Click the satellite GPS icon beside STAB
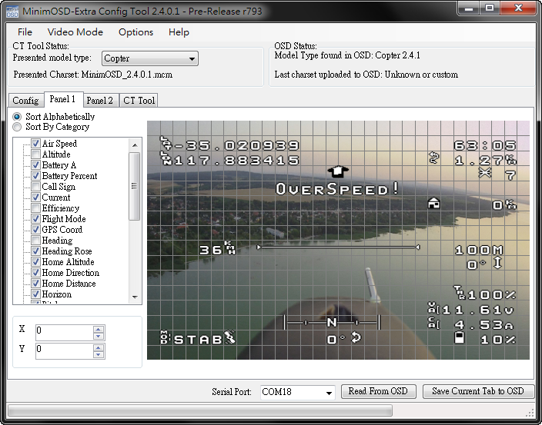The height and width of the screenshot is (425, 542). pyautogui.click(x=230, y=337)
